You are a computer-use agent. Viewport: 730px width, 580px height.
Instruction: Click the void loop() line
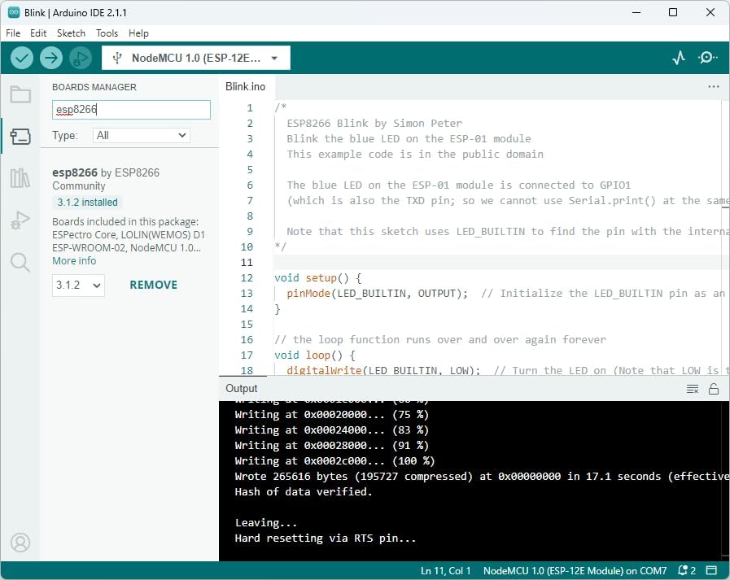315,355
